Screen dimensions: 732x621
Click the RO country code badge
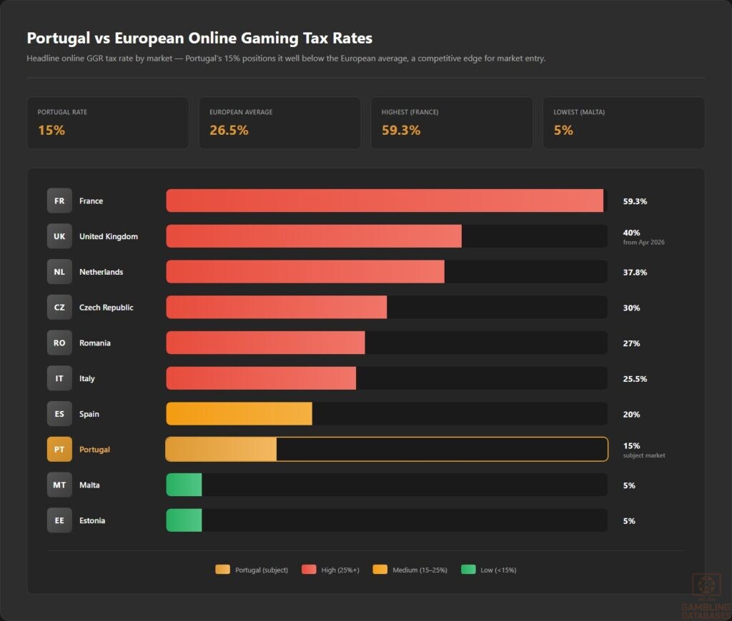click(59, 343)
